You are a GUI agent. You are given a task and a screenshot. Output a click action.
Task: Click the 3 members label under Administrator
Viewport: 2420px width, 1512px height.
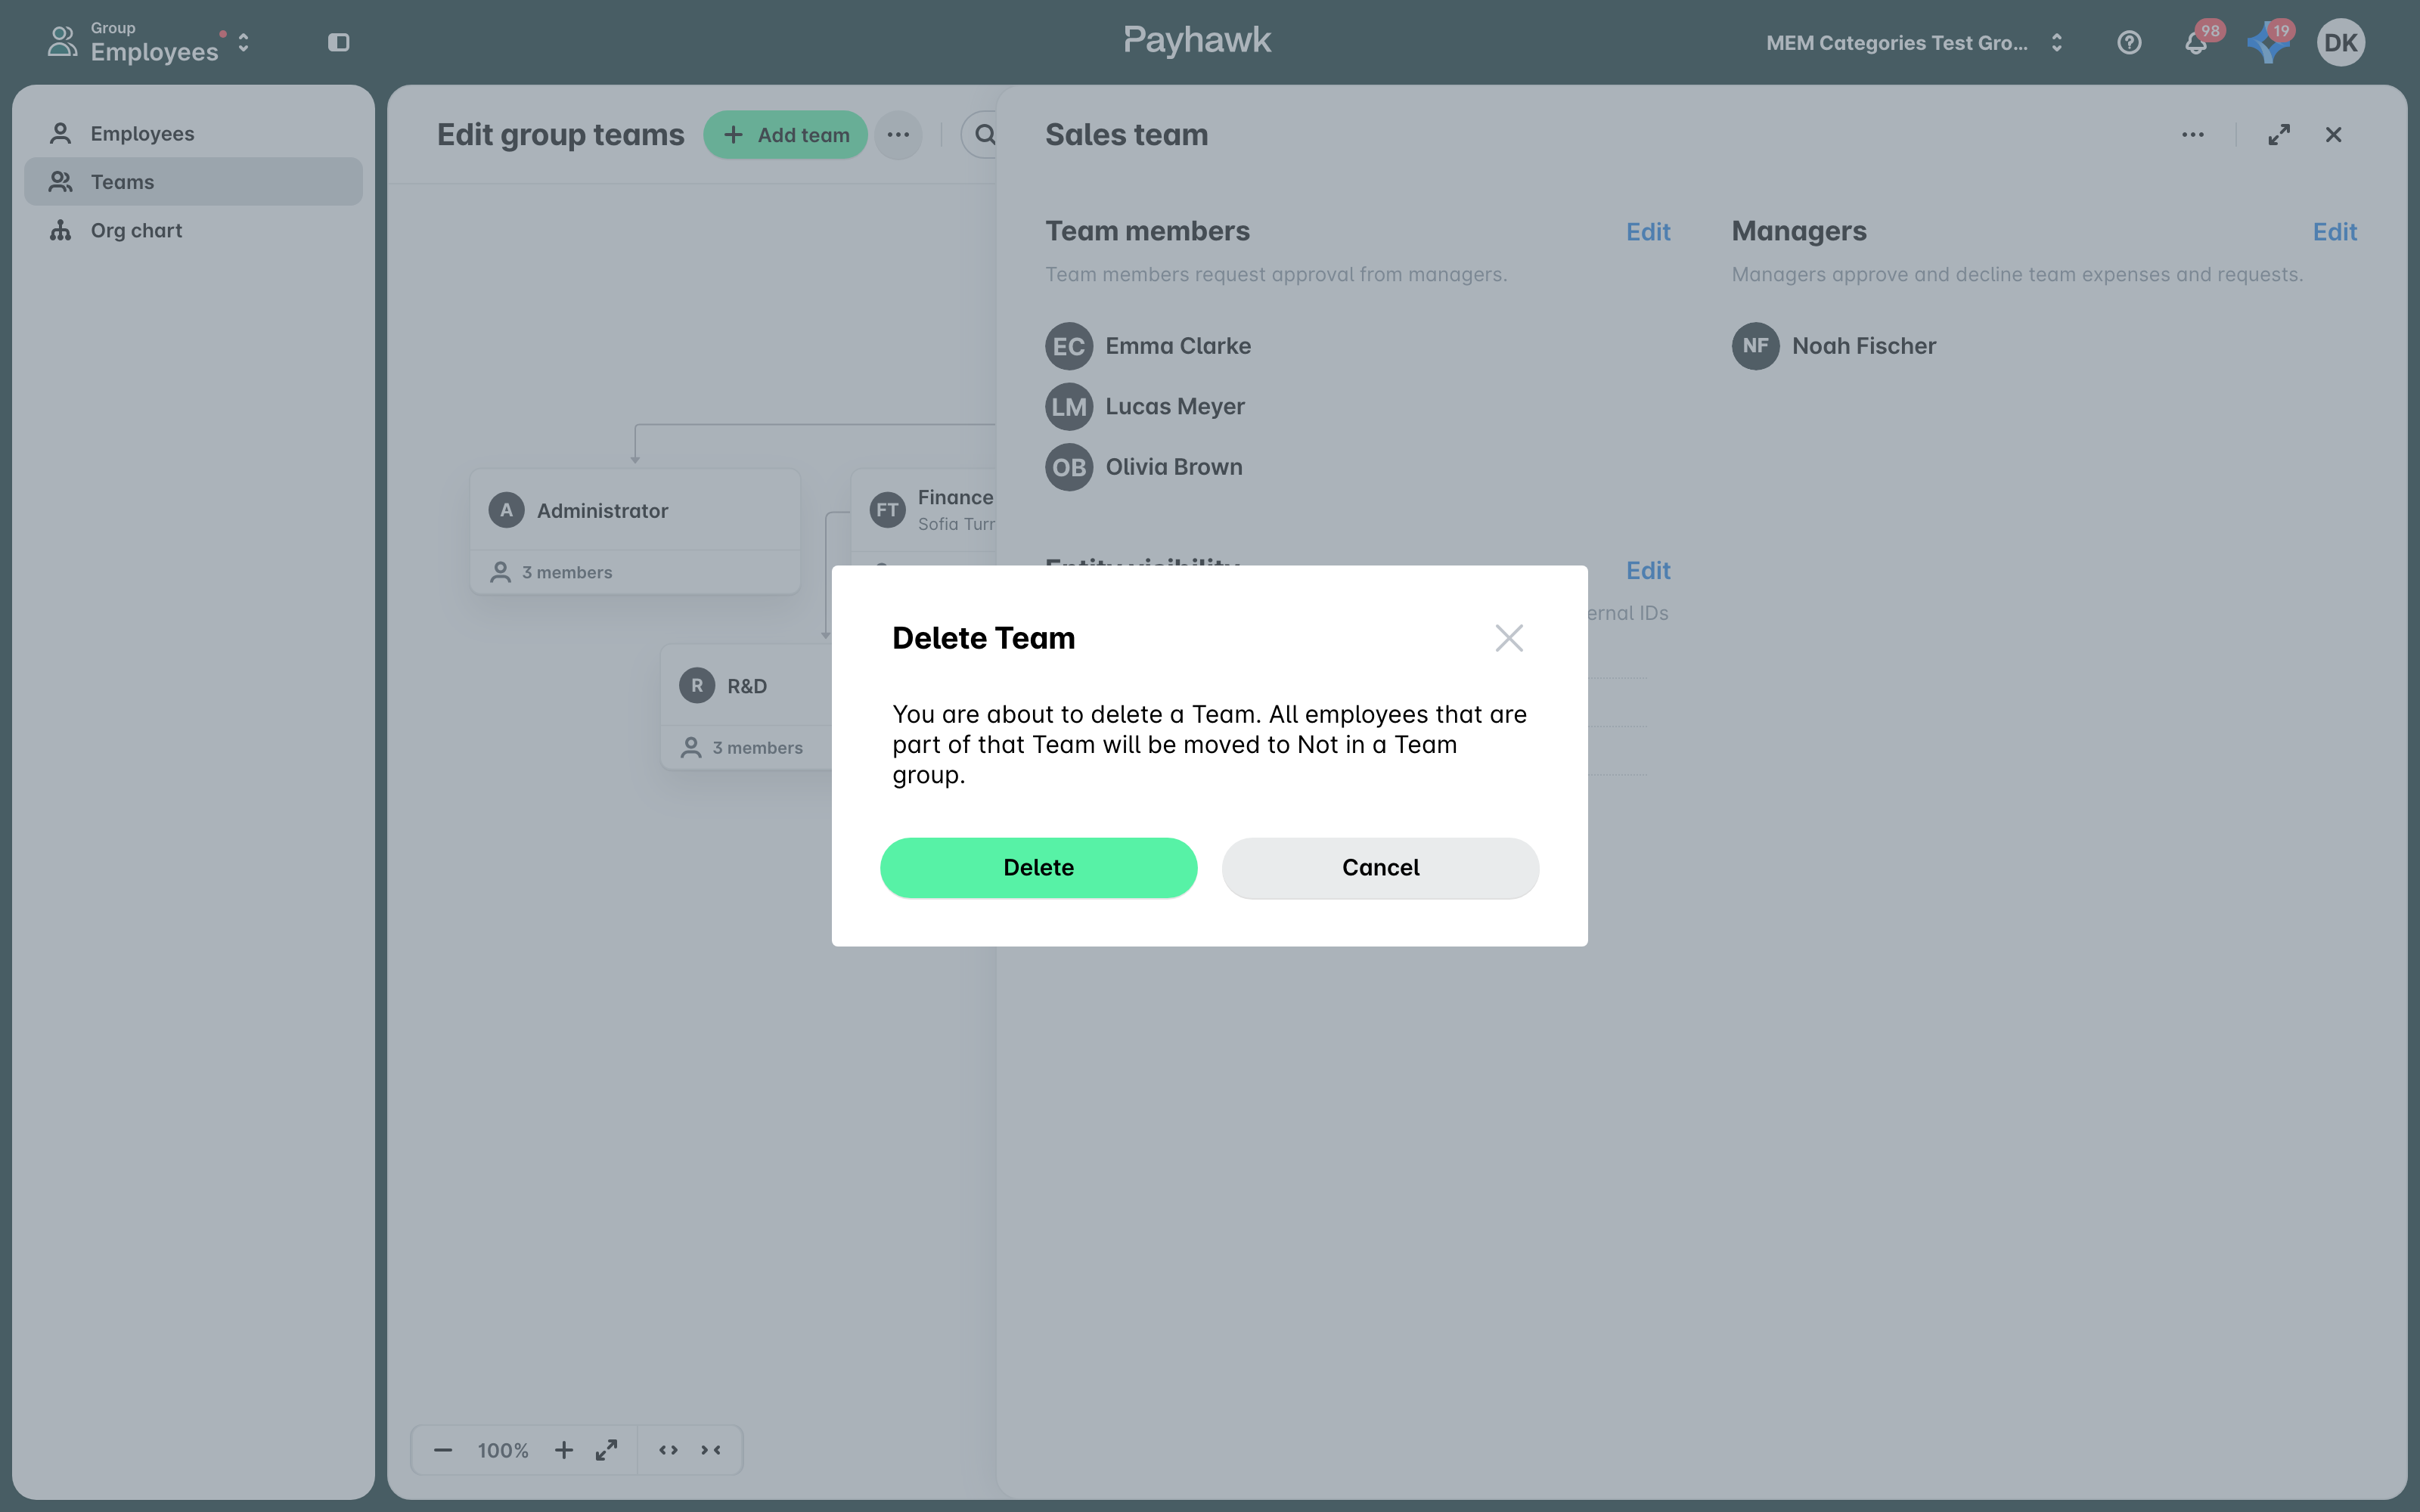tap(567, 572)
